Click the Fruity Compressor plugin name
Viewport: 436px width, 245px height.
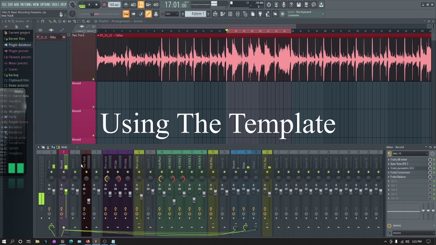click(400, 173)
